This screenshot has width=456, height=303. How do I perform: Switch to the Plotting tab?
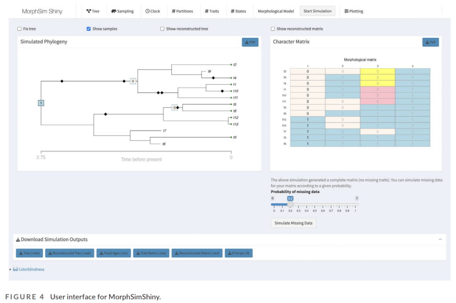[x=354, y=11]
